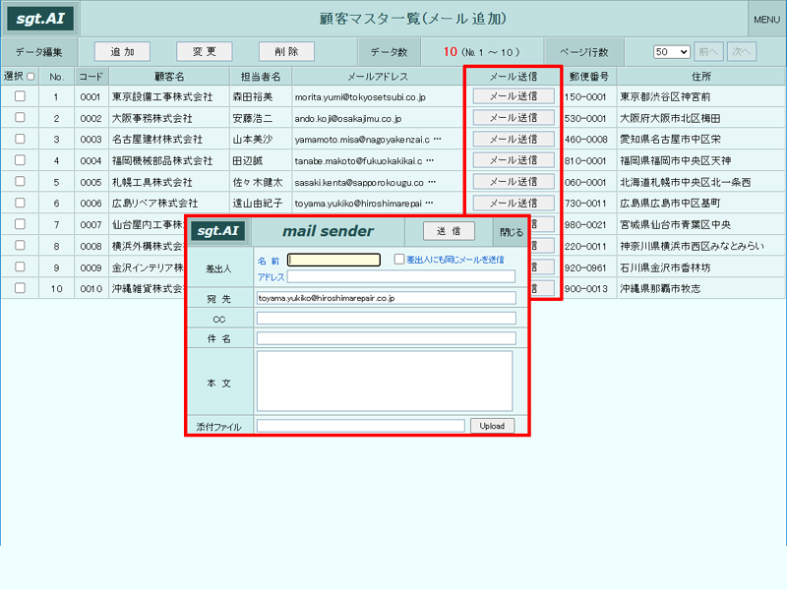The width and height of the screenshot is (787, 590).
Task: Click the 宛先 recipient address field
Action: (x=386, y=298)
